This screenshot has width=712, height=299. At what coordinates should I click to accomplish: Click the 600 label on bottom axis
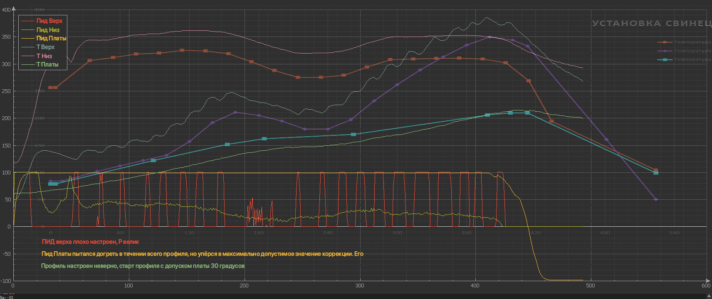[706, 285]
